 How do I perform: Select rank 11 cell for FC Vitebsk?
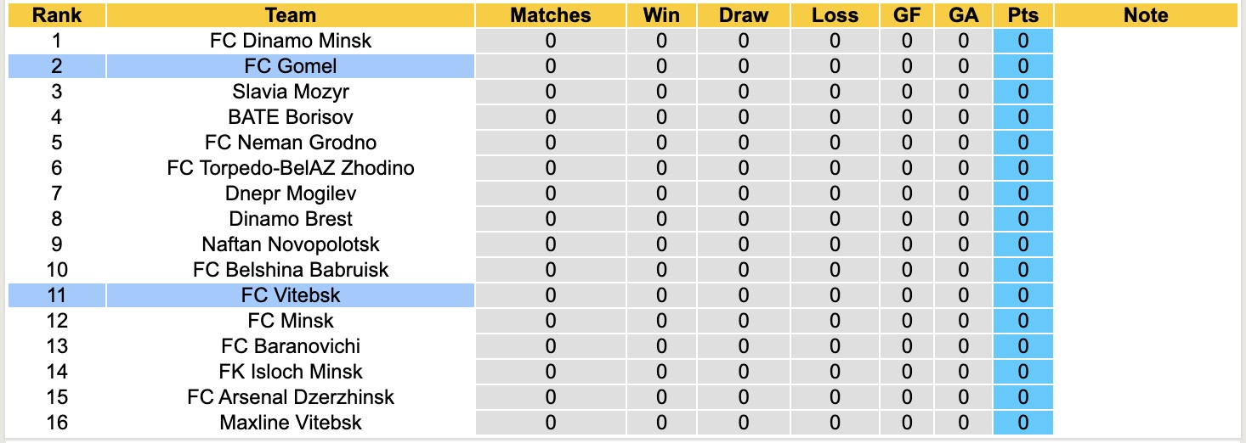[x=57, y=295]
